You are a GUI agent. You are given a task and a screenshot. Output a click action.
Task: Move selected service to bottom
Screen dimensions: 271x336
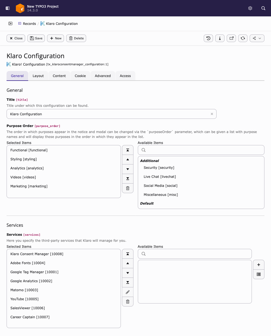point(128,282)
